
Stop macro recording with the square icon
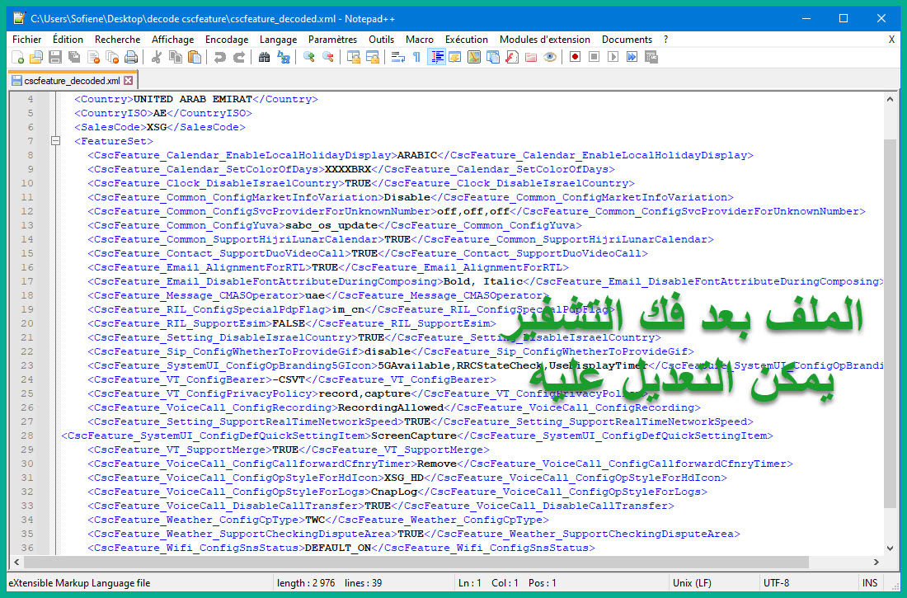594,57
